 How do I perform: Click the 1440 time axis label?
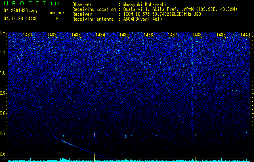click(x=245, y=34)
